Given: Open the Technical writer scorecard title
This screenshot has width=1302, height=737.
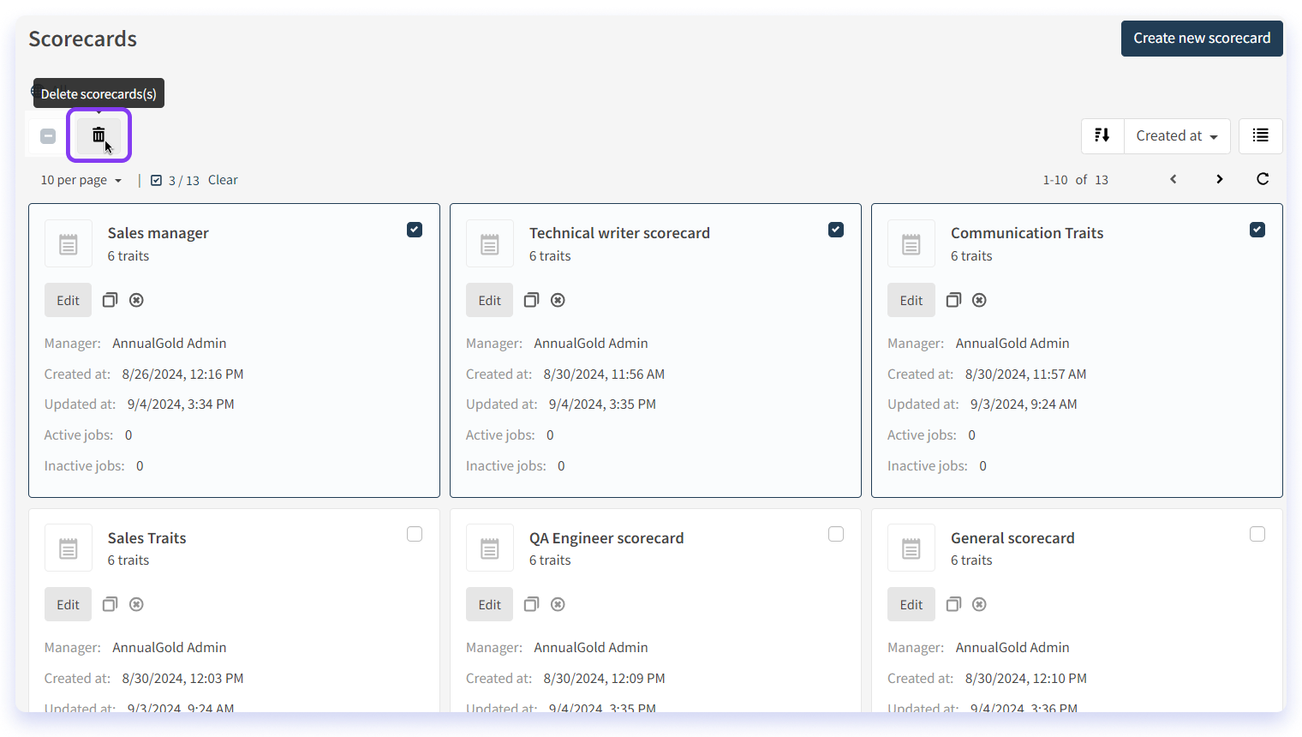Looking at the screenshot, I should tap(619, 233).
